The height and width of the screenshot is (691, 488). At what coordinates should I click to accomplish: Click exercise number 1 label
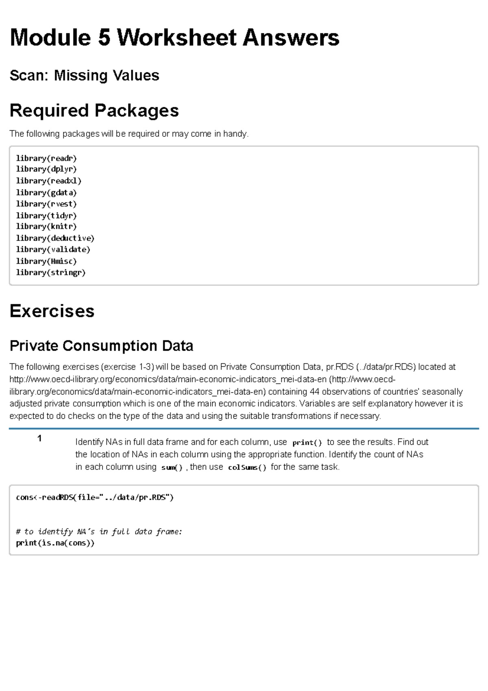(x=39, y=439)
